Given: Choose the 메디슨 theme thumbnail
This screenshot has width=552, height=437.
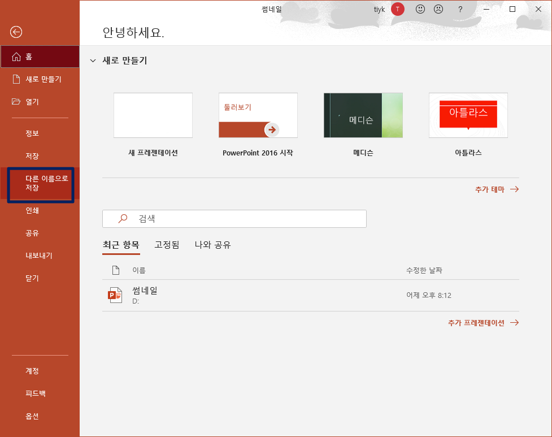Looking at the screenshot, I should [363, 115].
